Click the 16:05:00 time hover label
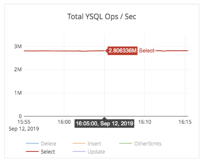 pyautogui.click(x=105, y=123)
